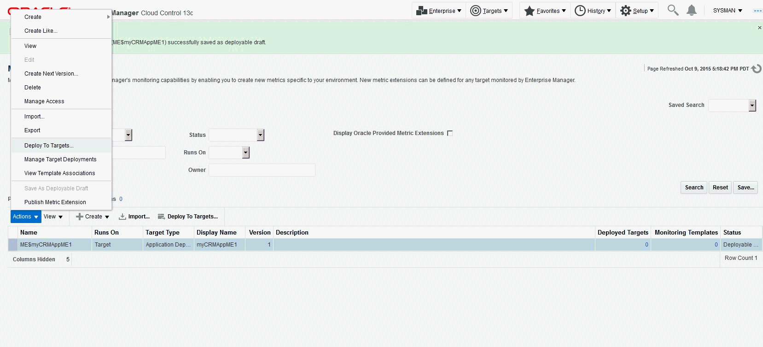The image size is (763, 347).
Task: Click the Save... button
Action: [746, 188]
